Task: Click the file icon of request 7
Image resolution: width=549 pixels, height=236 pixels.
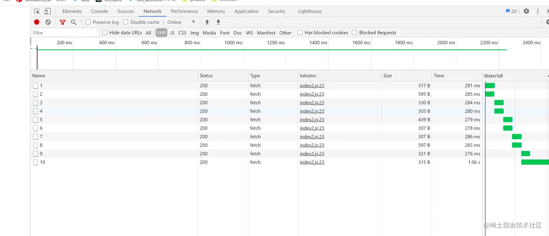Action: point(36,137)
